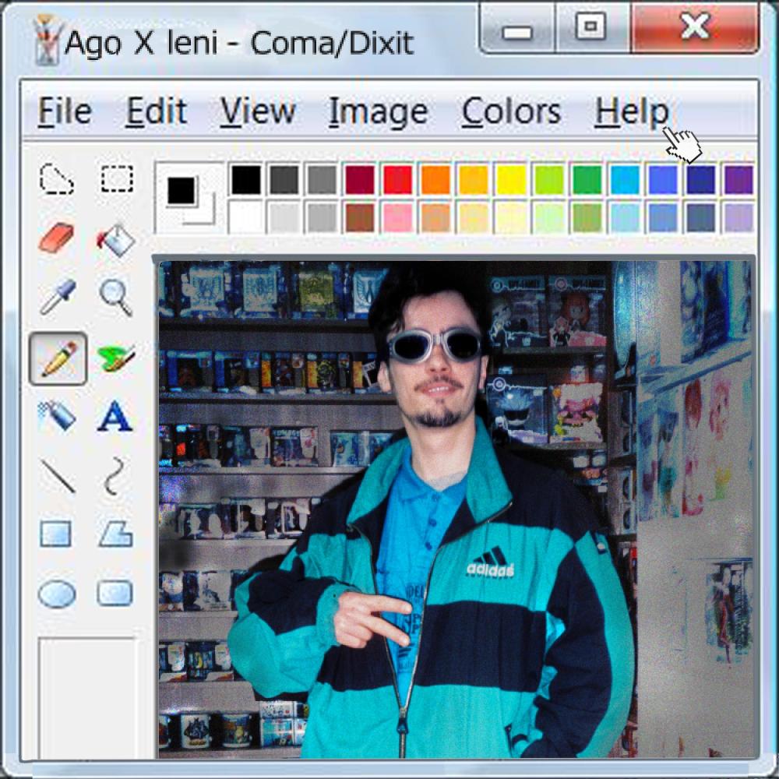The width and height of the screenshot is (779, 779).
Task: Select the Free-Form Select tool
Action: click(x=57, y=179)
